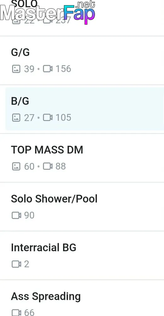Click the video count 156 under G/G
Image resolution: width=164 pixels, height=316 pixels.
click(x=63, y=69)
